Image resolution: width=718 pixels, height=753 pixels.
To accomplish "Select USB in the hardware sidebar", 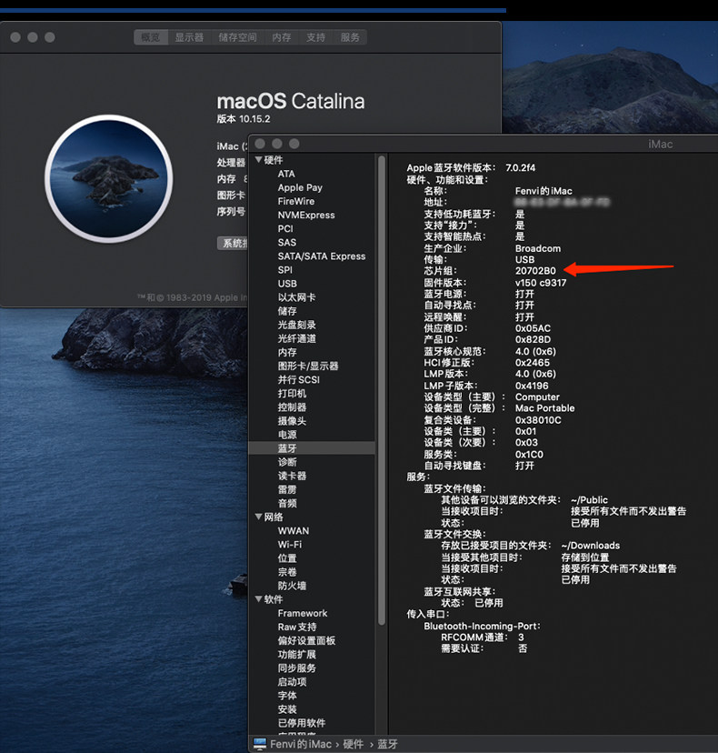I will [x=287, y=284].
